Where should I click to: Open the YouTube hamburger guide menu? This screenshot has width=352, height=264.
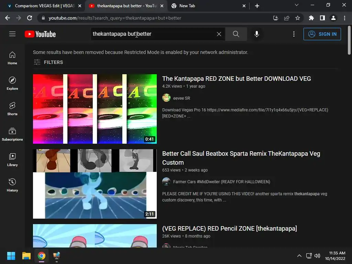(12, 34)
